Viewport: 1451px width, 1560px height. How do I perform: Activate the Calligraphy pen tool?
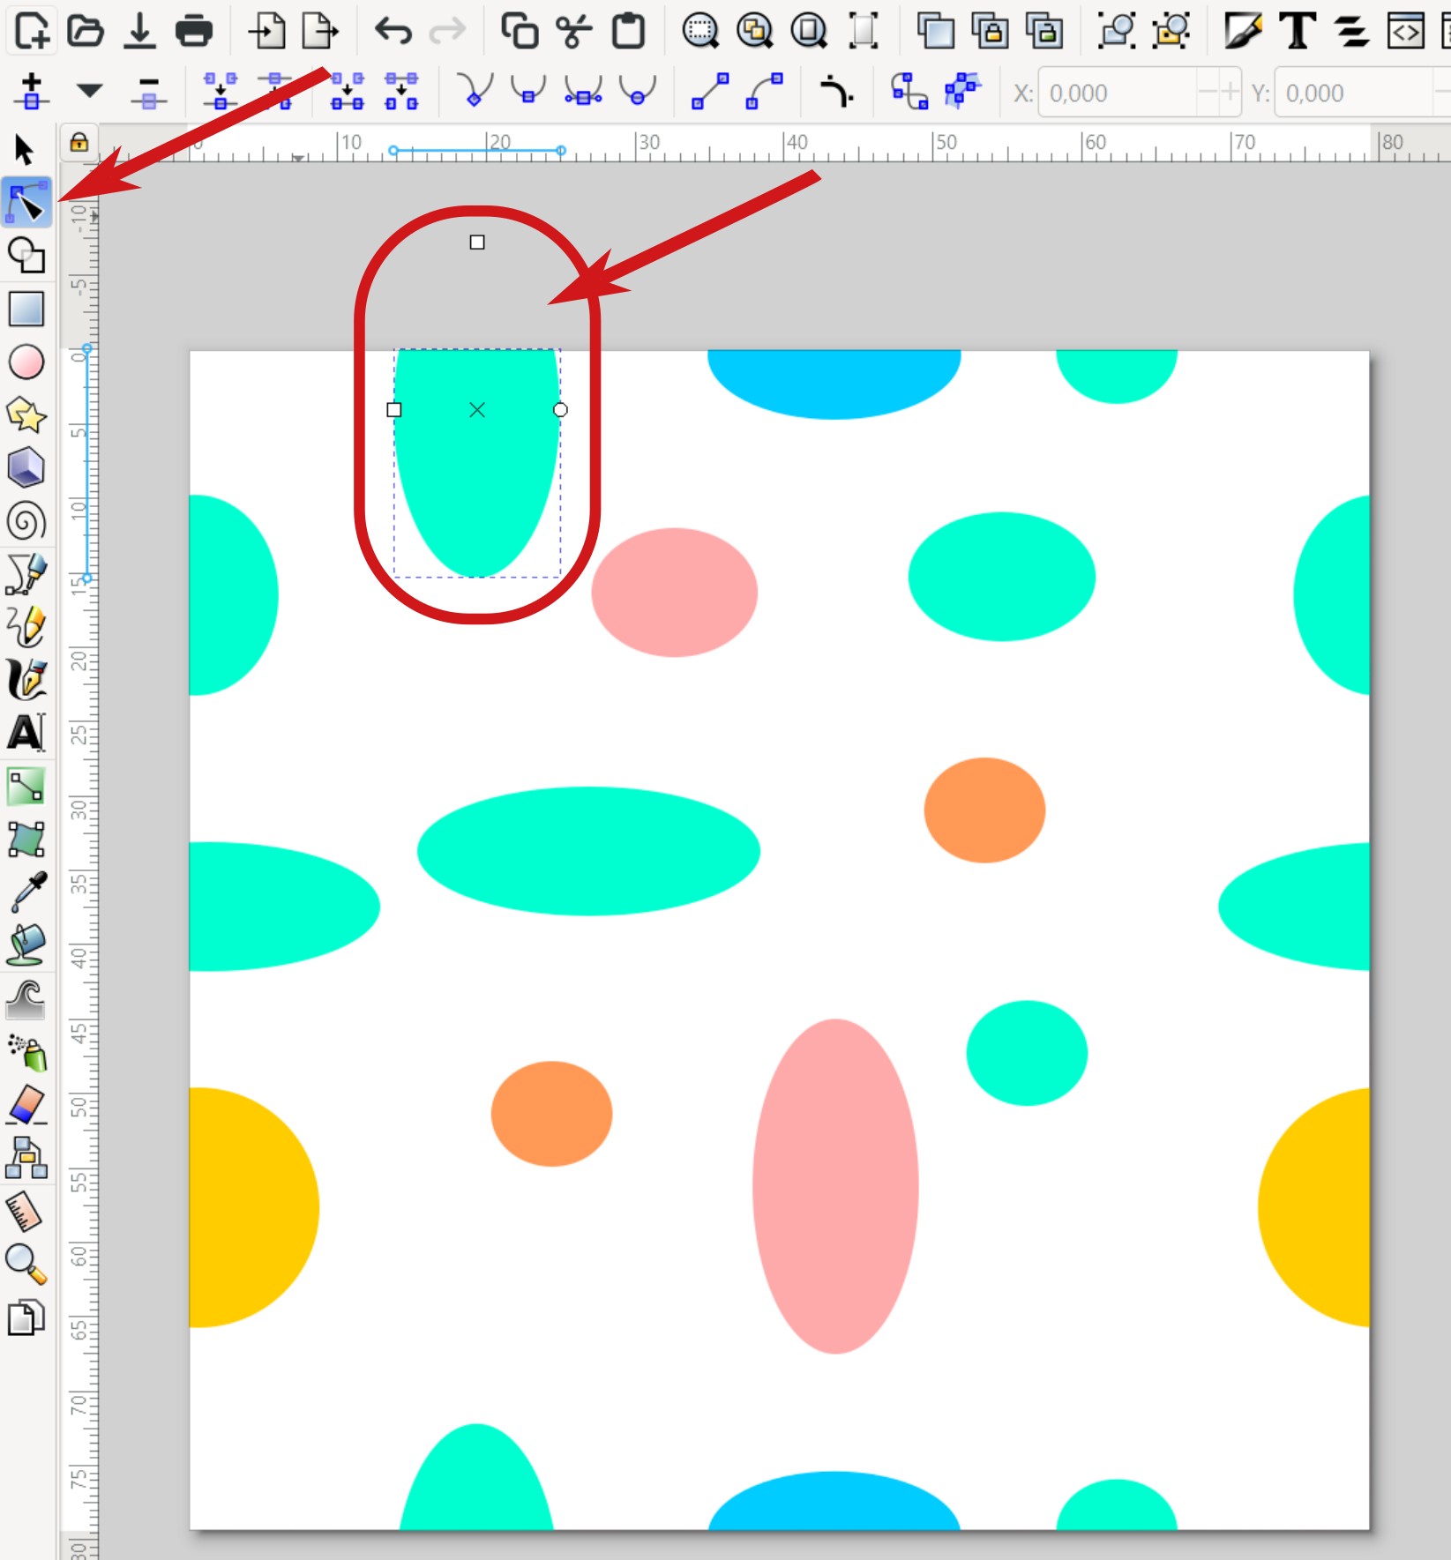point(26,680)
